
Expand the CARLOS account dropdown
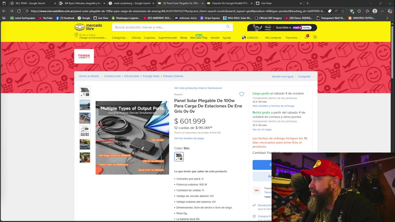coord(252,38)
